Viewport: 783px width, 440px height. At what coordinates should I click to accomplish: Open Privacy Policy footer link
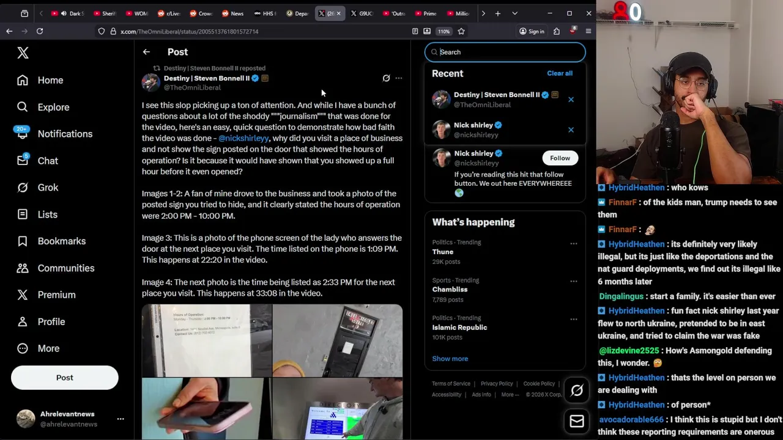(x=497, y=384)
